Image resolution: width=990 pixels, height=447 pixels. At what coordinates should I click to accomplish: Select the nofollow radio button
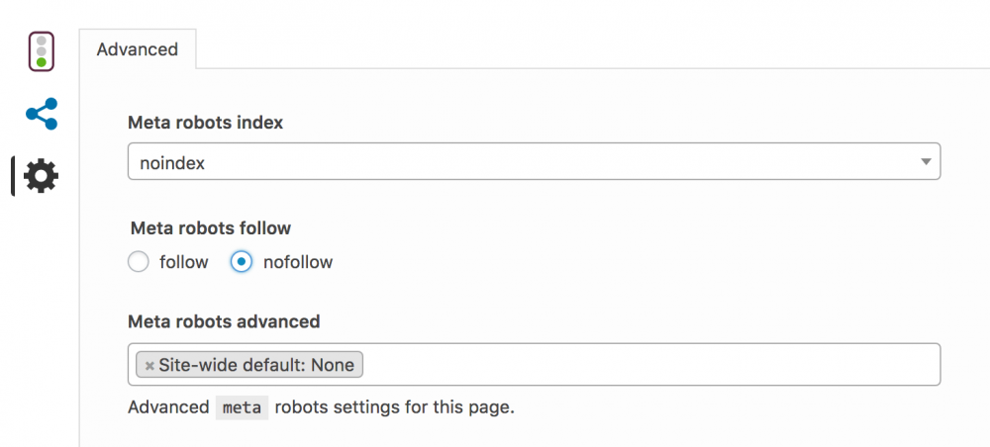tap(242, 262)
